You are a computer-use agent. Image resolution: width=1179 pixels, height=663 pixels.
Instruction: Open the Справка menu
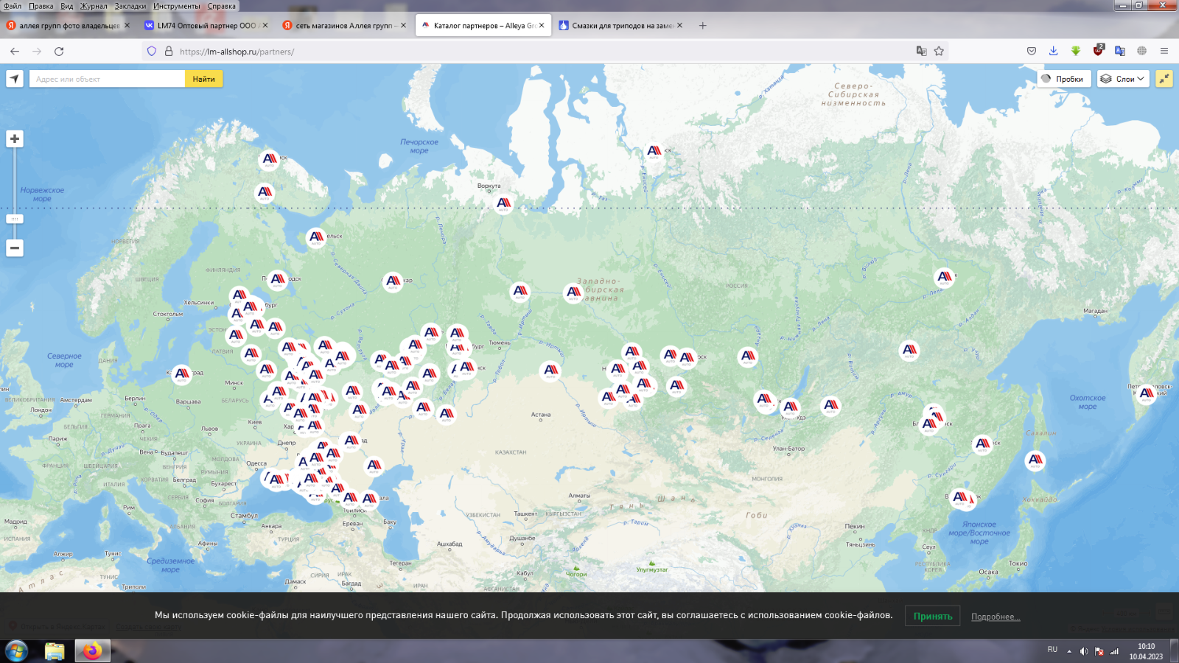point(222,6)
